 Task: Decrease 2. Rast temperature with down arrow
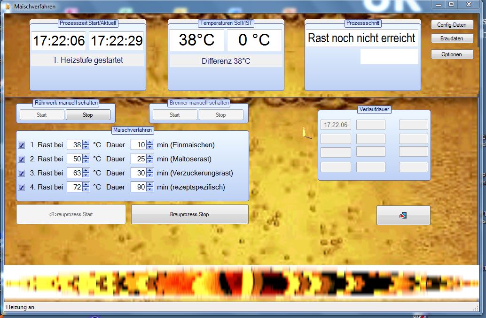(86, 161)
